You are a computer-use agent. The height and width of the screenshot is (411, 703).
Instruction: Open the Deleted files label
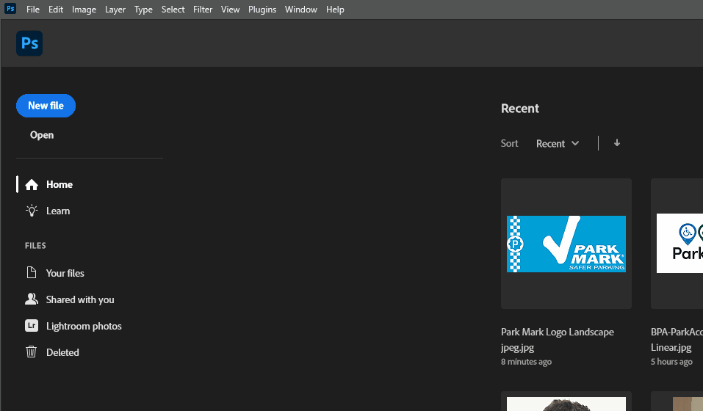[x=62, y=352]
